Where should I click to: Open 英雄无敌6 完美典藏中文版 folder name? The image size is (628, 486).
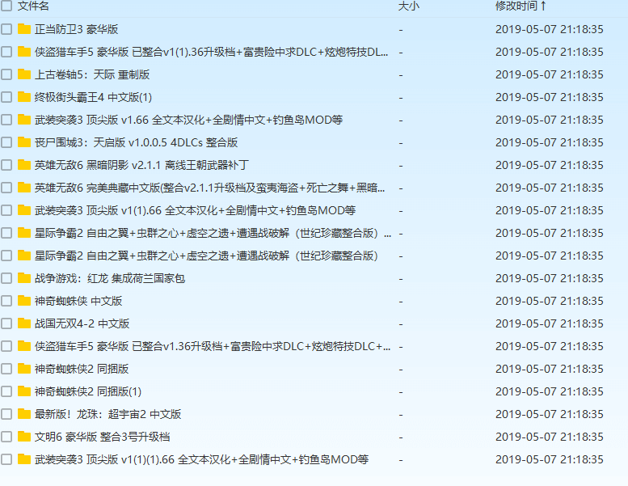click(x=210, y=188)
